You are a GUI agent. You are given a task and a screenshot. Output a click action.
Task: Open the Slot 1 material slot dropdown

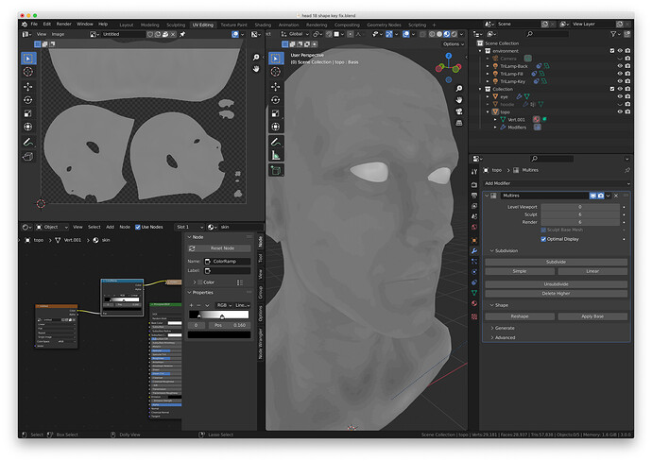click(x=189, y=227)
